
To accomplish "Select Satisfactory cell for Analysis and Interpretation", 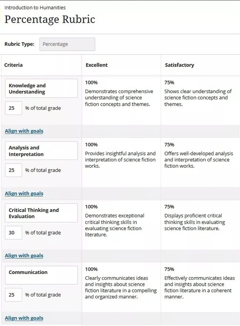I will point(200,162).
